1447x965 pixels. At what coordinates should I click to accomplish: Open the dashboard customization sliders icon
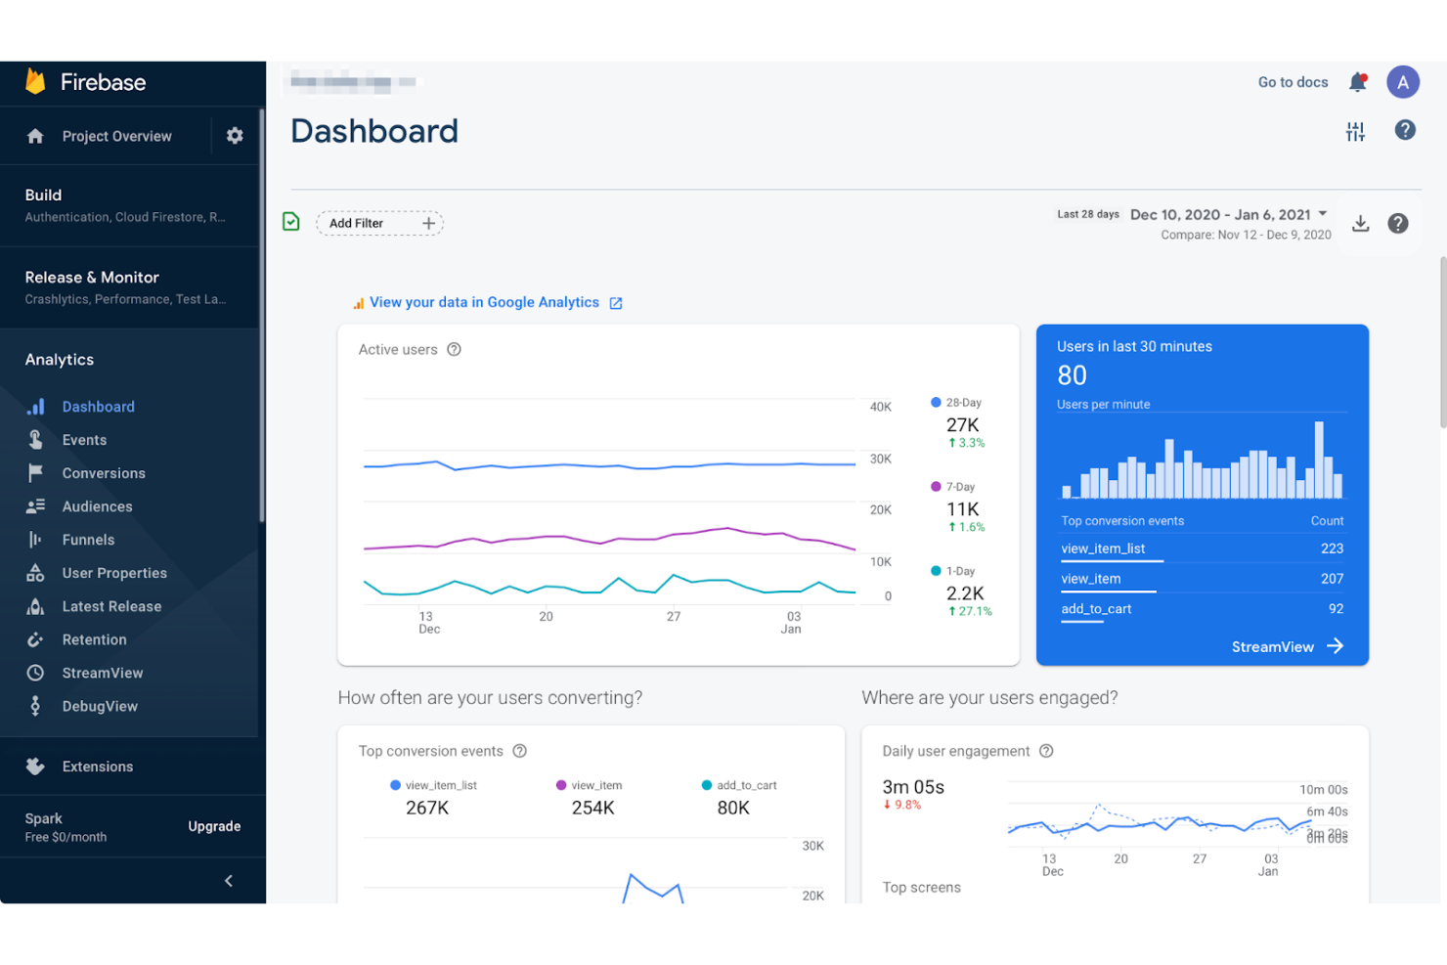click(1355, 130)
